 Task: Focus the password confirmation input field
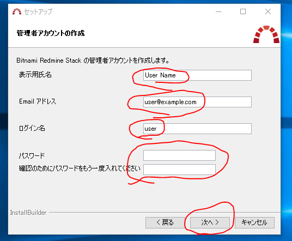point(179,170)
